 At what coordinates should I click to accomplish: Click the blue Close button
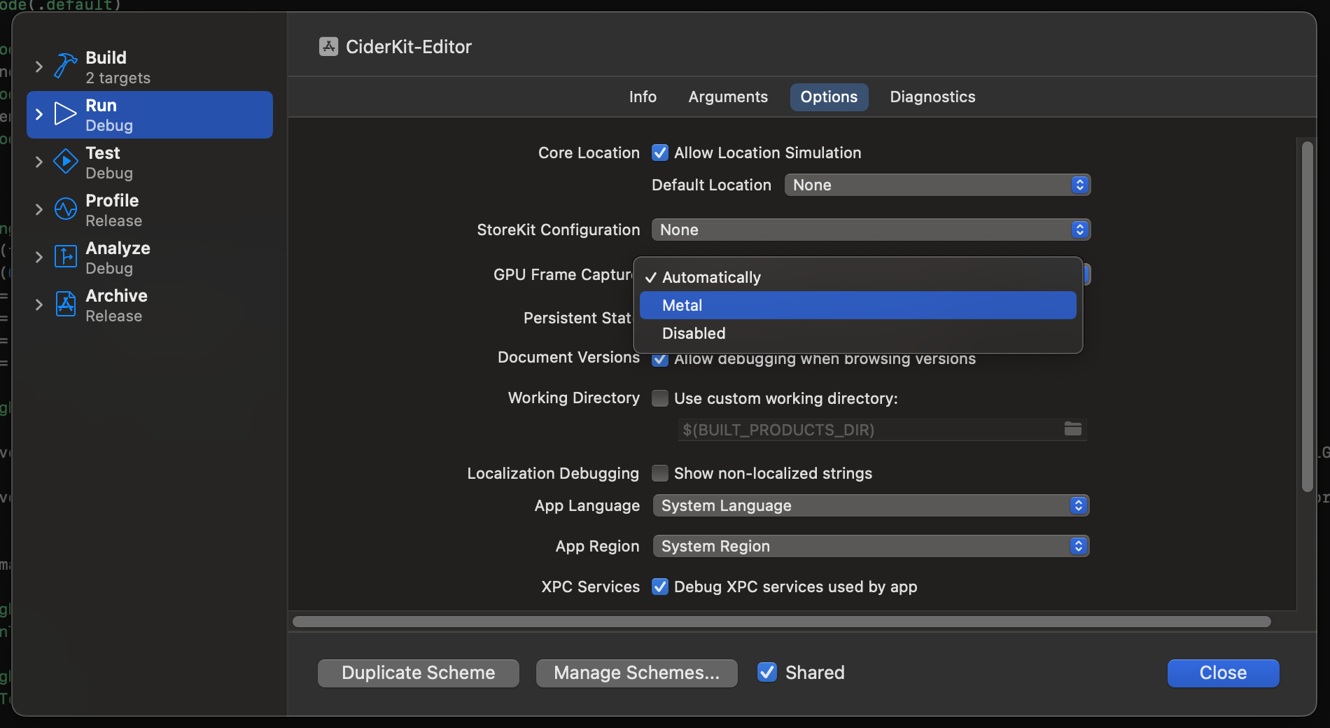[1223, 673]
